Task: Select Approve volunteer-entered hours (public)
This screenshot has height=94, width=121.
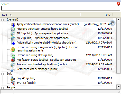Action: (42, 29)
